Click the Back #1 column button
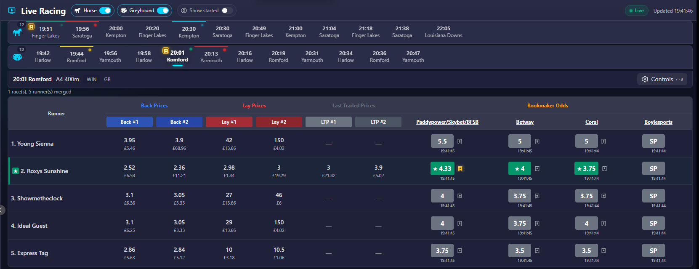 click(x=130, y=122)
